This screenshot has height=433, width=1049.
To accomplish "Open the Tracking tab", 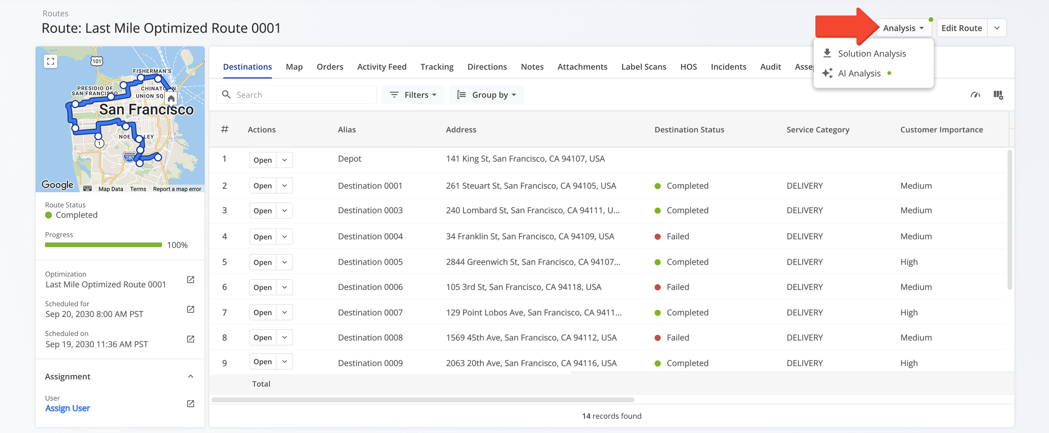I will [x=437, y=67].
